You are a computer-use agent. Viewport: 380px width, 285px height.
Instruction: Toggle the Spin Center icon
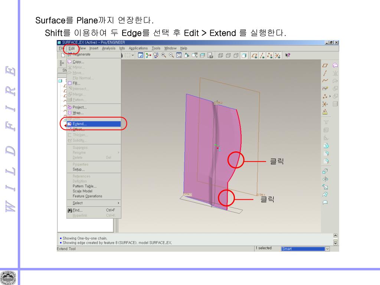click(x=148, y=55)
